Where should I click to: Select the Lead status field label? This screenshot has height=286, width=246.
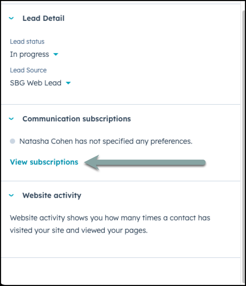27,42
